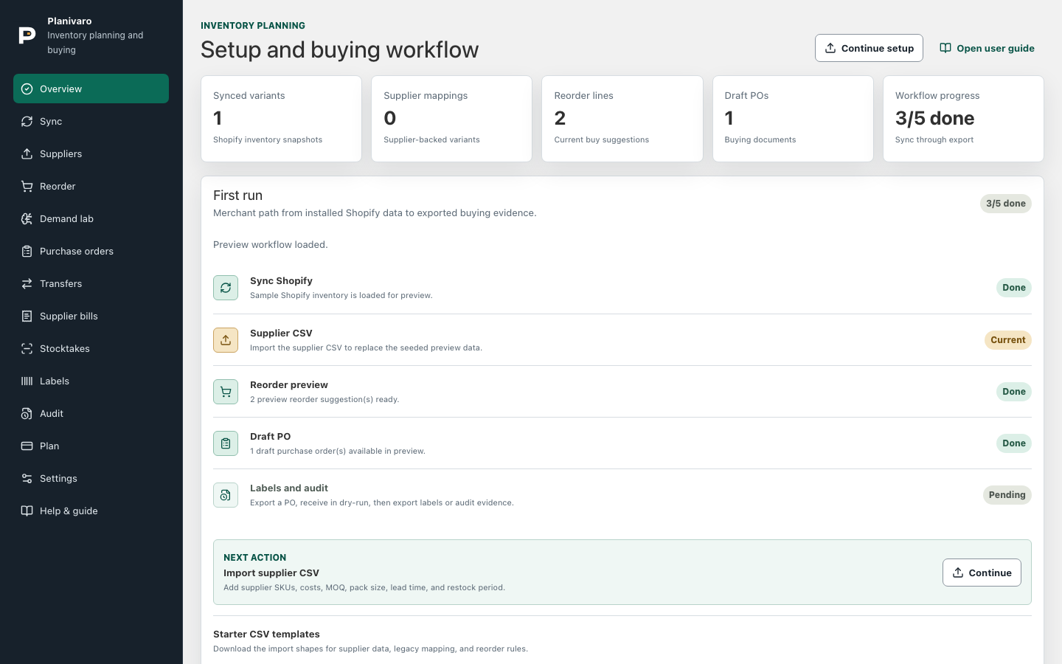Screen dimensions: 1062x664
Task: Click Continue in the Next Action box
Action: [982, 573]
